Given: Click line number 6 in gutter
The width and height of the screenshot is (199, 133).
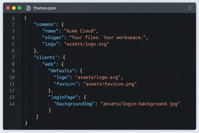Looking at the screenshot, I should [13, 51].
